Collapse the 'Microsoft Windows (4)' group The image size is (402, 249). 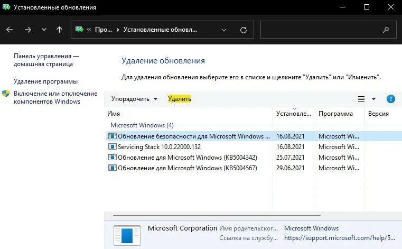(142, 125)
